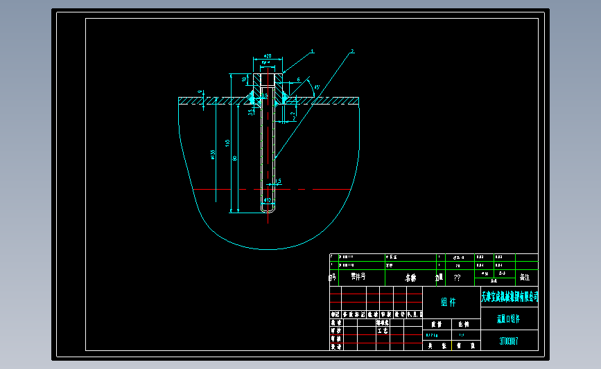The width and height of the screenshot is (601, 369).
Task: Click the φ20 diameter dimension label
Action: point(267,56)
